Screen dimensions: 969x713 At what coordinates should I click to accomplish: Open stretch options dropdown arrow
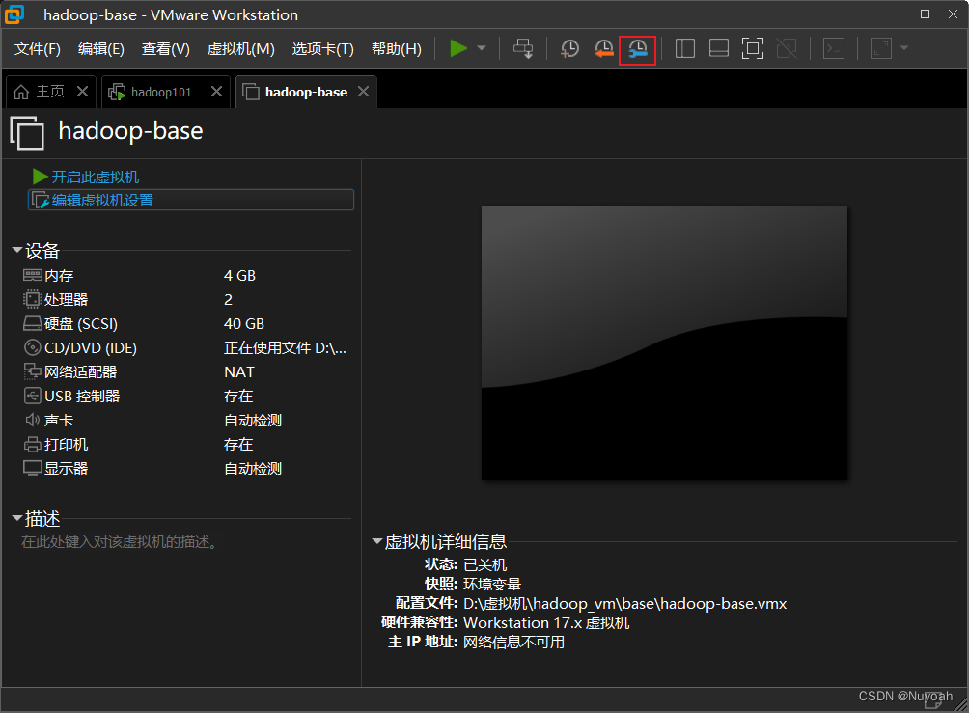pyautogui.click(x=904, y=48)
